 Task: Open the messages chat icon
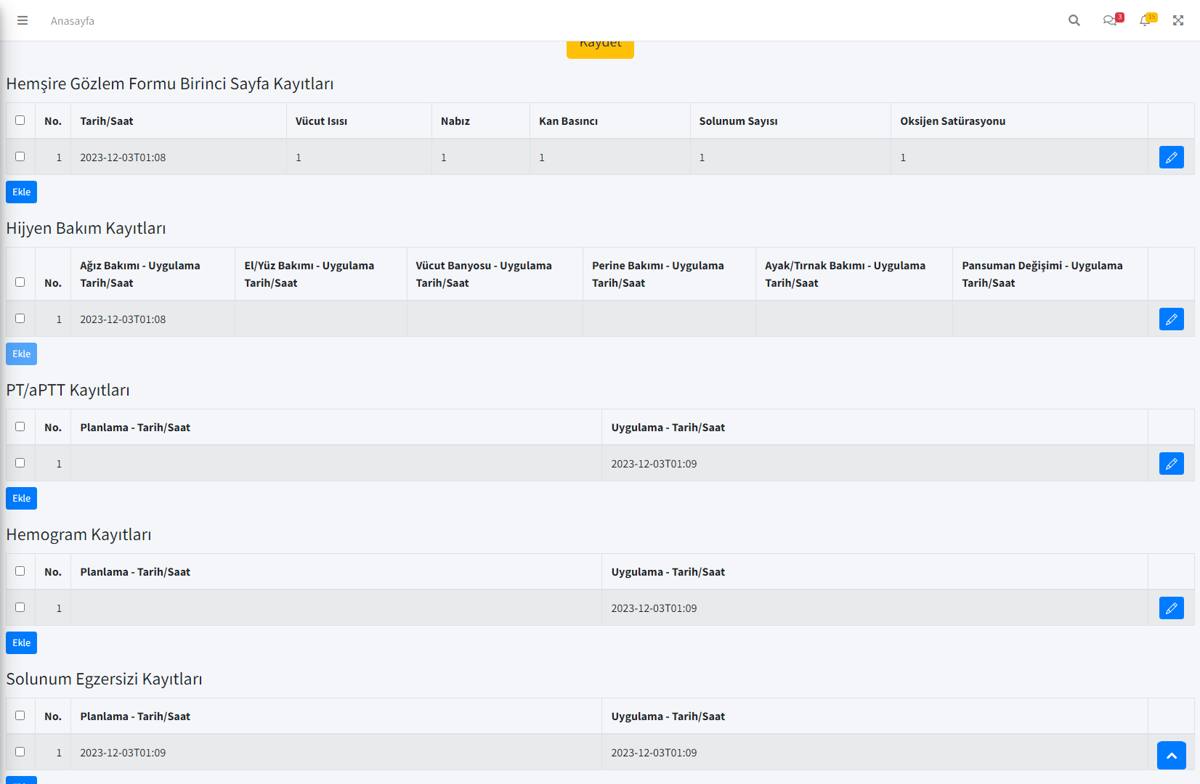coord(1111,20)
